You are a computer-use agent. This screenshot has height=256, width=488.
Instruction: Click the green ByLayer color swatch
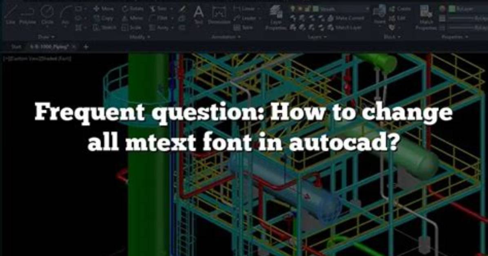pos(452,9)
